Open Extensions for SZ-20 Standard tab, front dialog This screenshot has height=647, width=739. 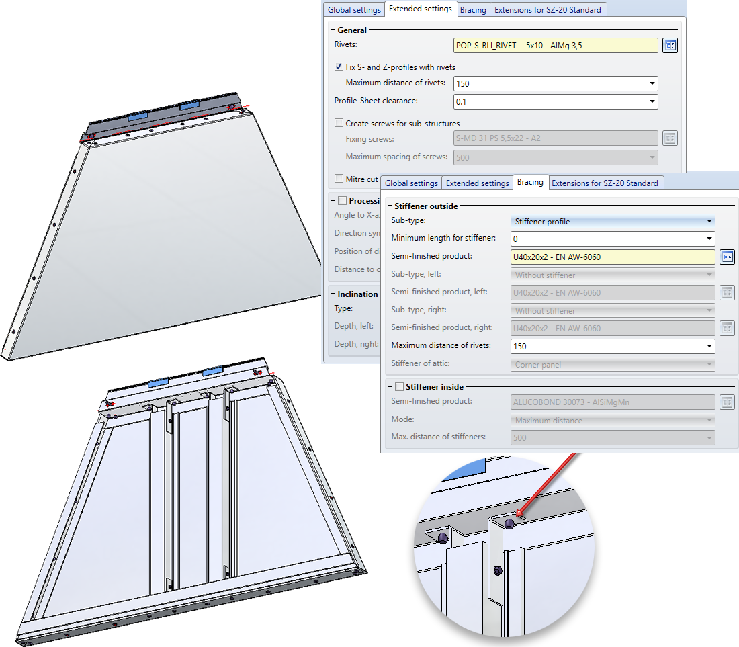click(605, 183)
